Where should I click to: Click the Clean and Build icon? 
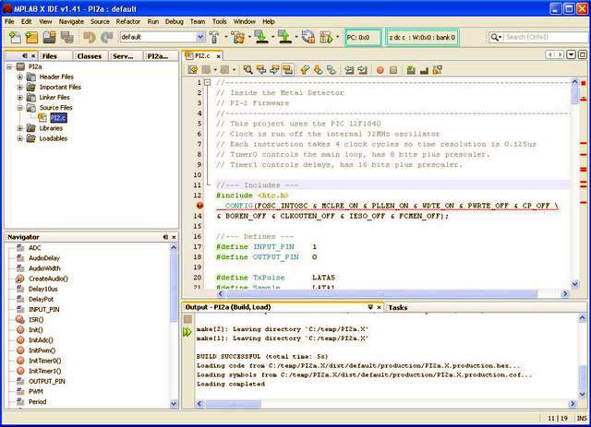(x=239, y=37)
